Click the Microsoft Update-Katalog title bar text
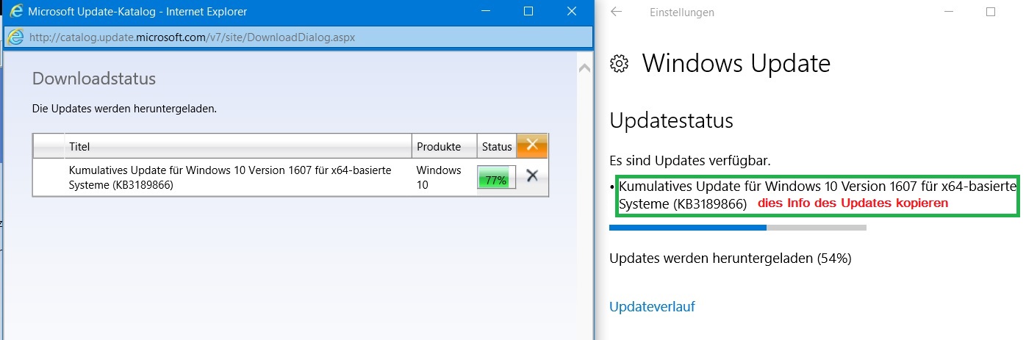 tap(137, 11)
